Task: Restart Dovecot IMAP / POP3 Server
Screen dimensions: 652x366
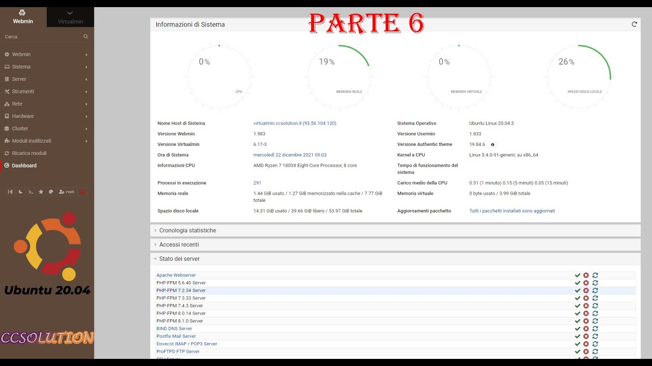Action: click(x=595, y=344)
